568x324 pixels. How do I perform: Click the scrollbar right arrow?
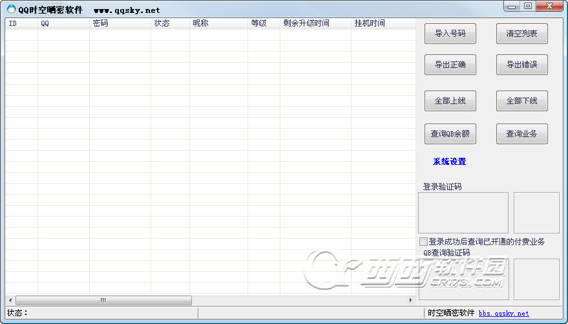point(410,300)
